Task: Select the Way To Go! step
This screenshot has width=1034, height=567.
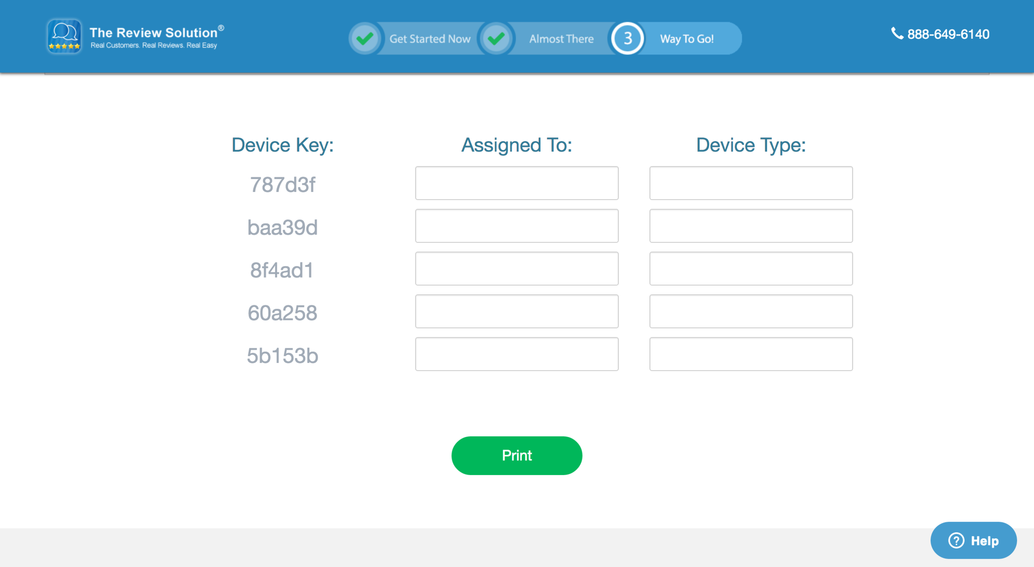Action: pyautogui.click(x=687, y=39)
